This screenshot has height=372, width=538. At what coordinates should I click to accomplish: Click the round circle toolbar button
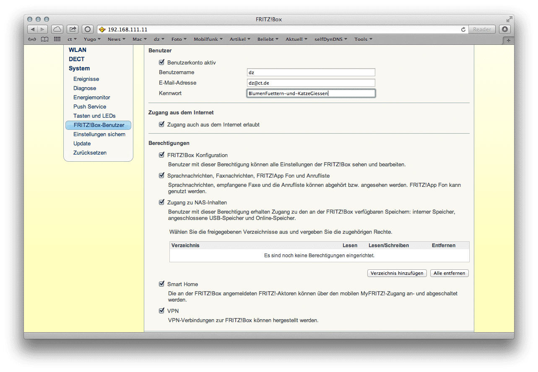click(88, 29)
